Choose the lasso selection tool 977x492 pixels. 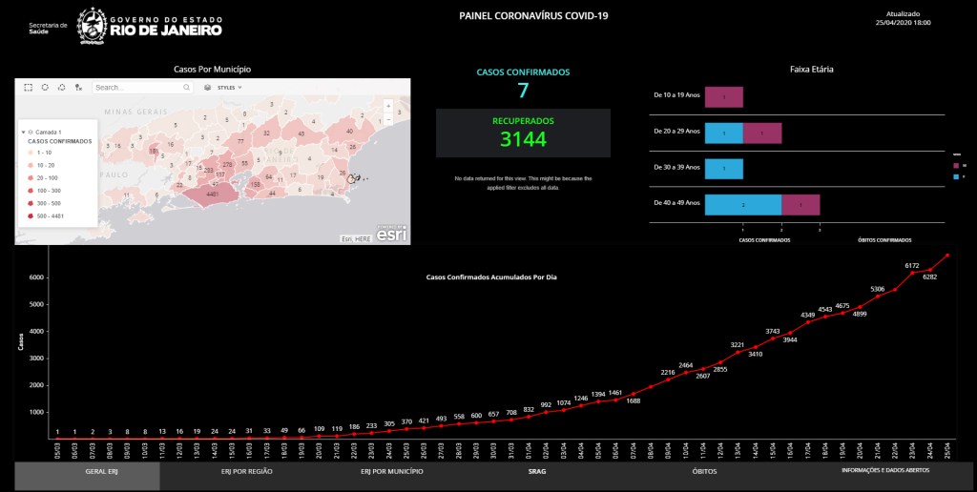pos(62,87)
